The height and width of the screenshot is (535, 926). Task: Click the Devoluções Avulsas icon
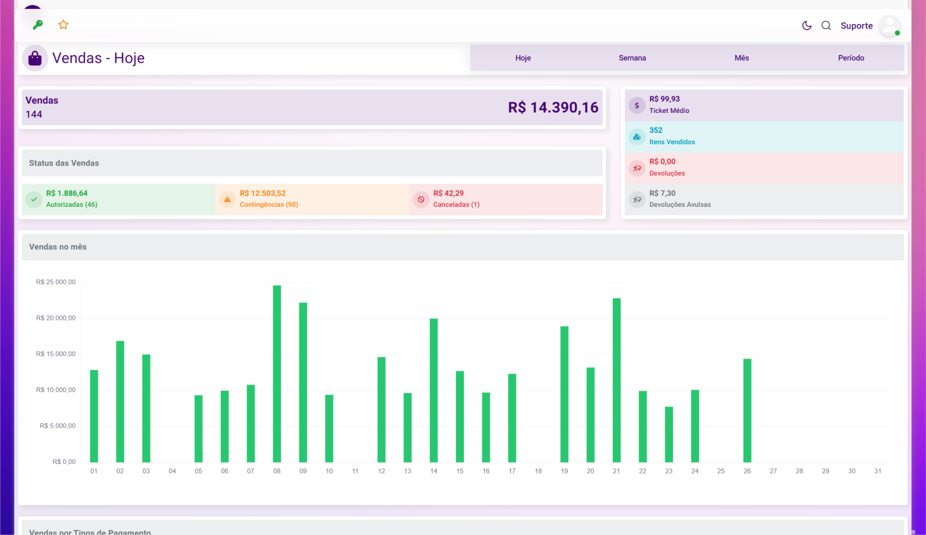pyautogui.click(x=637, y=200)
